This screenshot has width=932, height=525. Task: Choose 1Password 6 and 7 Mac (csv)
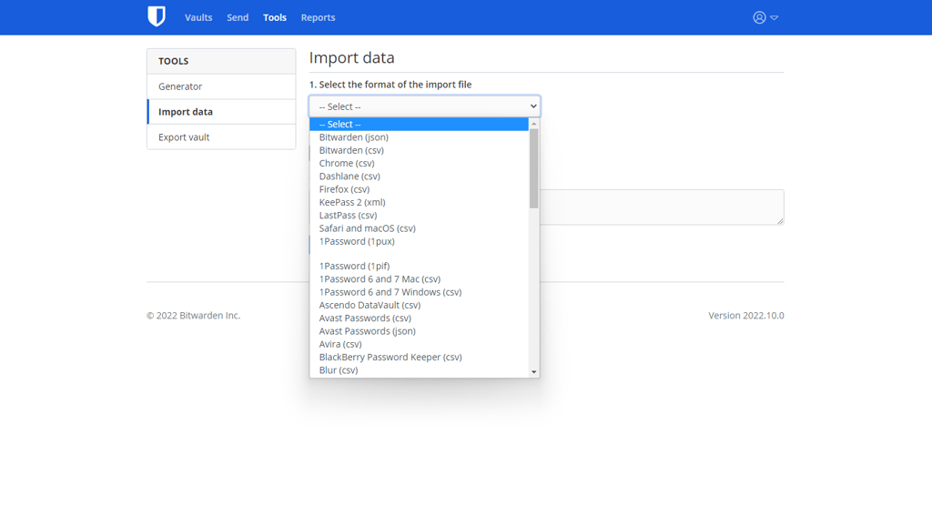419,279
